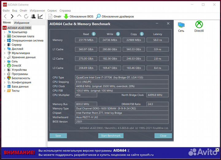Open the Отчёт menu
Viewport: 221px width, 160px height.
click(23, 10)
